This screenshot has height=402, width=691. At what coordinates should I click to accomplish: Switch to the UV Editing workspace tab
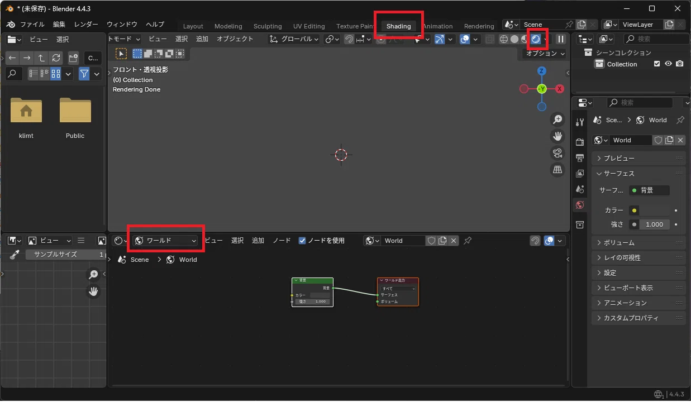(309, 26)
